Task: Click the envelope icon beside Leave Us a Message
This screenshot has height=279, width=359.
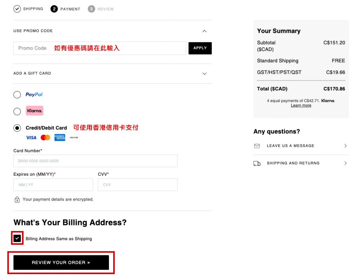Action: coord(257,146)
